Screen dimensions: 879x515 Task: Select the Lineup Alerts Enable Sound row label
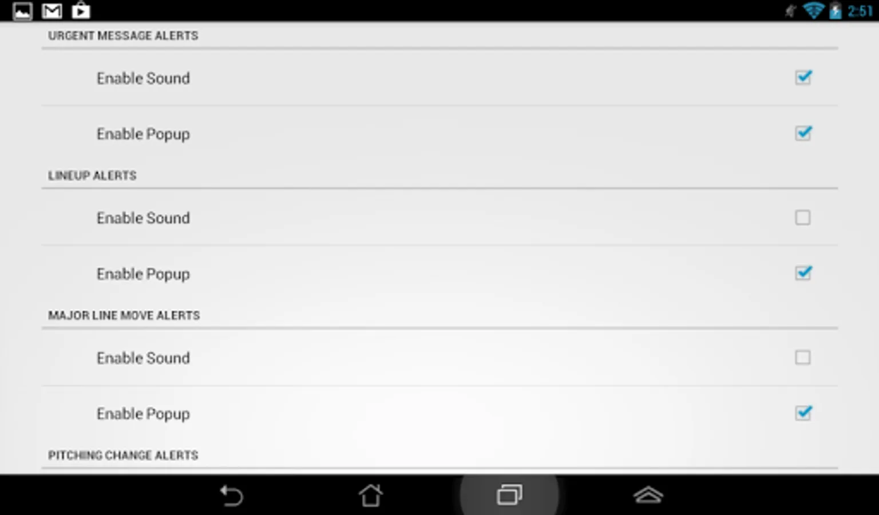pyautogui.click(x=143, y=218)
